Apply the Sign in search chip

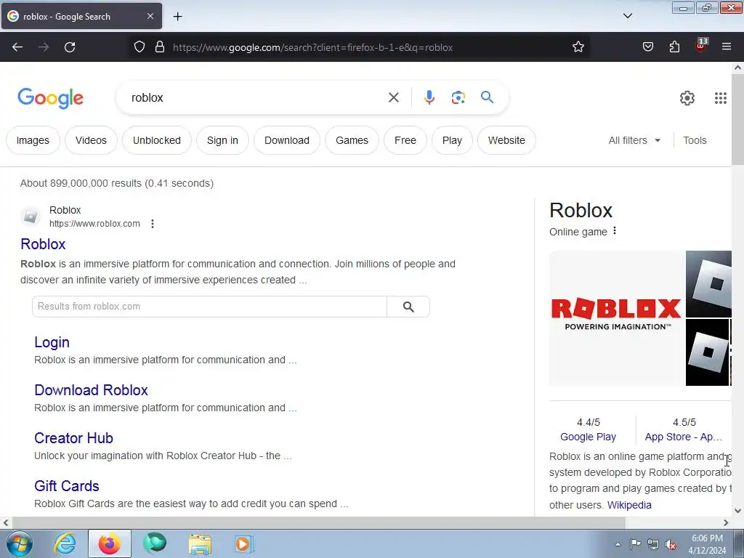[x=222, y=140]
